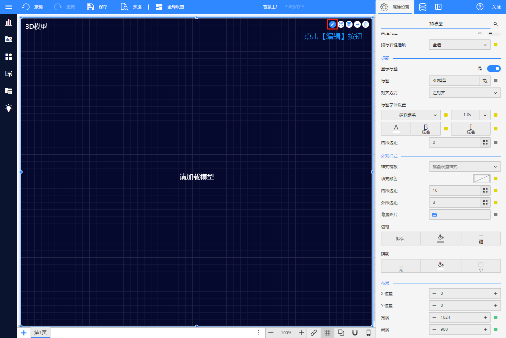Open the database data source panel icon

coord(423,7)
